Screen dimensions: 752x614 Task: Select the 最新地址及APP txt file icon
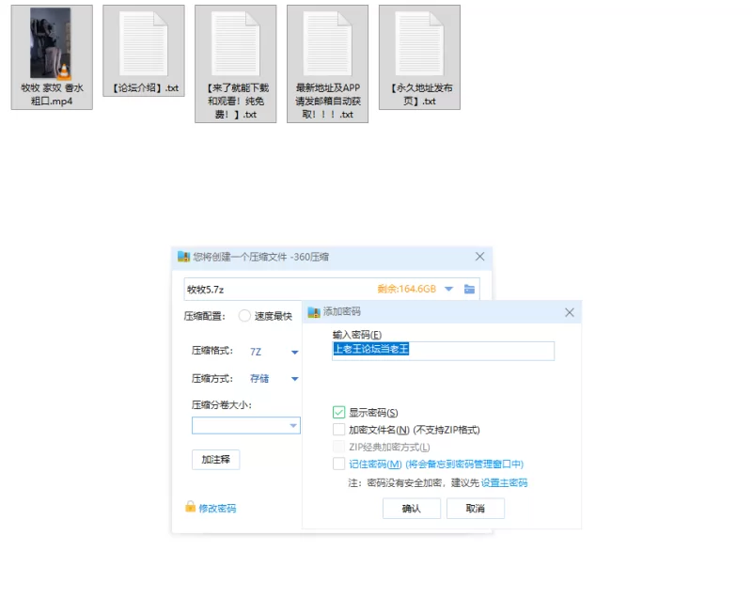pos(327,64)
